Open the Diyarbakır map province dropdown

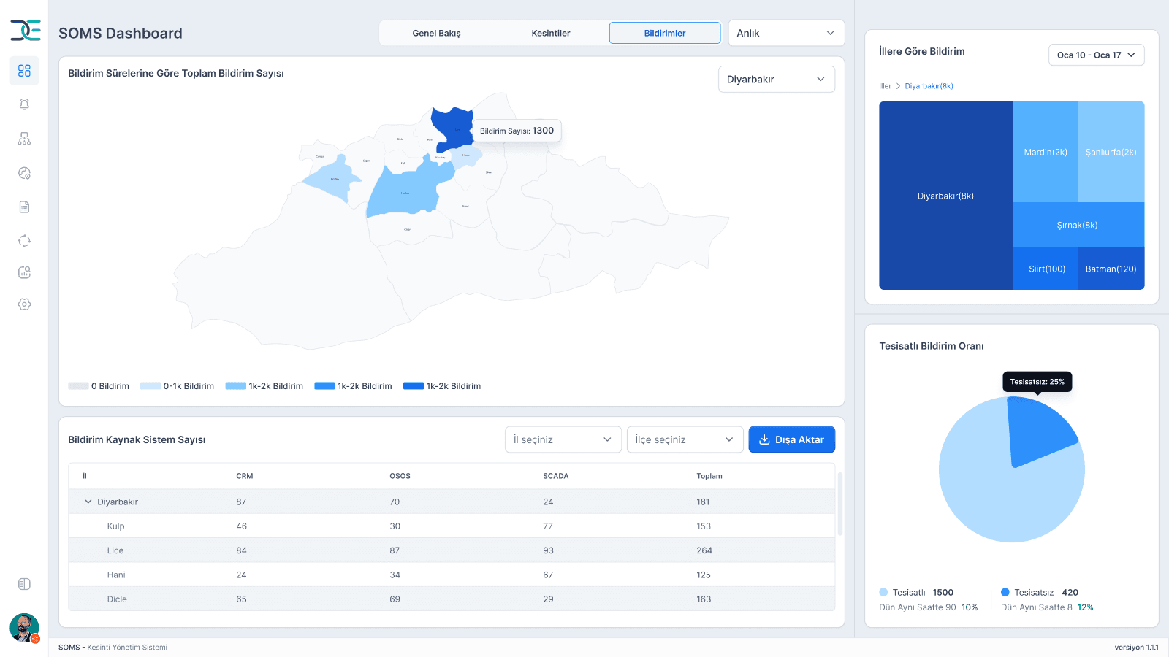coord(776,79)
